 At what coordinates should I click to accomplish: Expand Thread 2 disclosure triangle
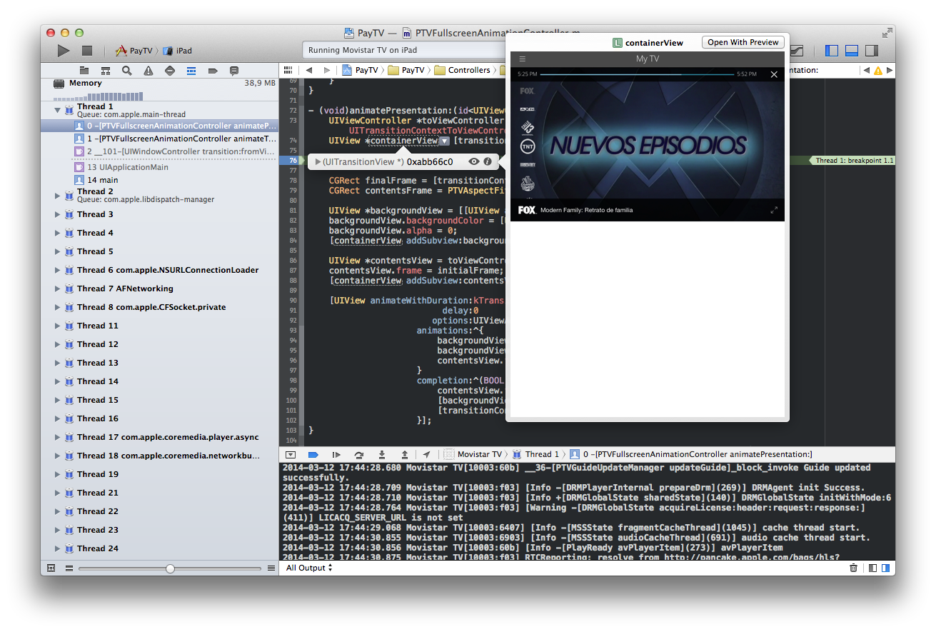coord(58,195)
